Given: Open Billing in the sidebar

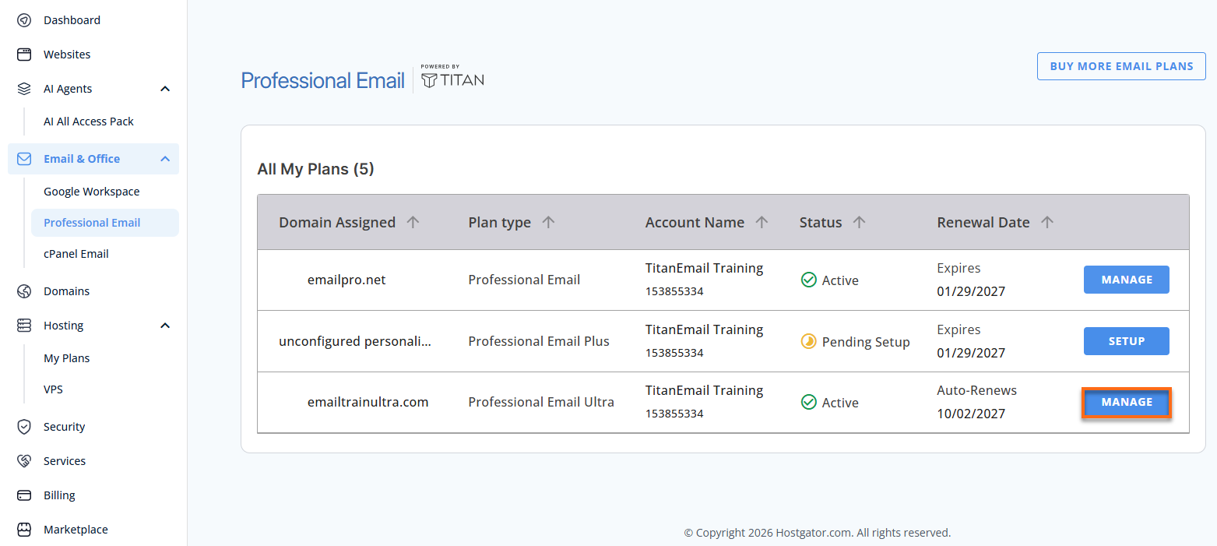Looking at the screenshot, I should [x=59, y=495].
